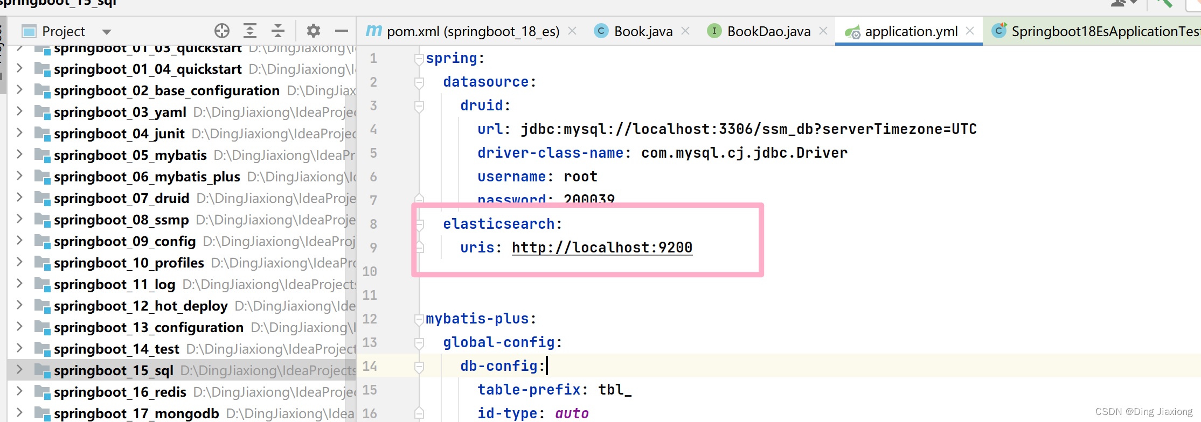
Task: Expand springboot_05_mybatis module
Action: pos(19,154)
